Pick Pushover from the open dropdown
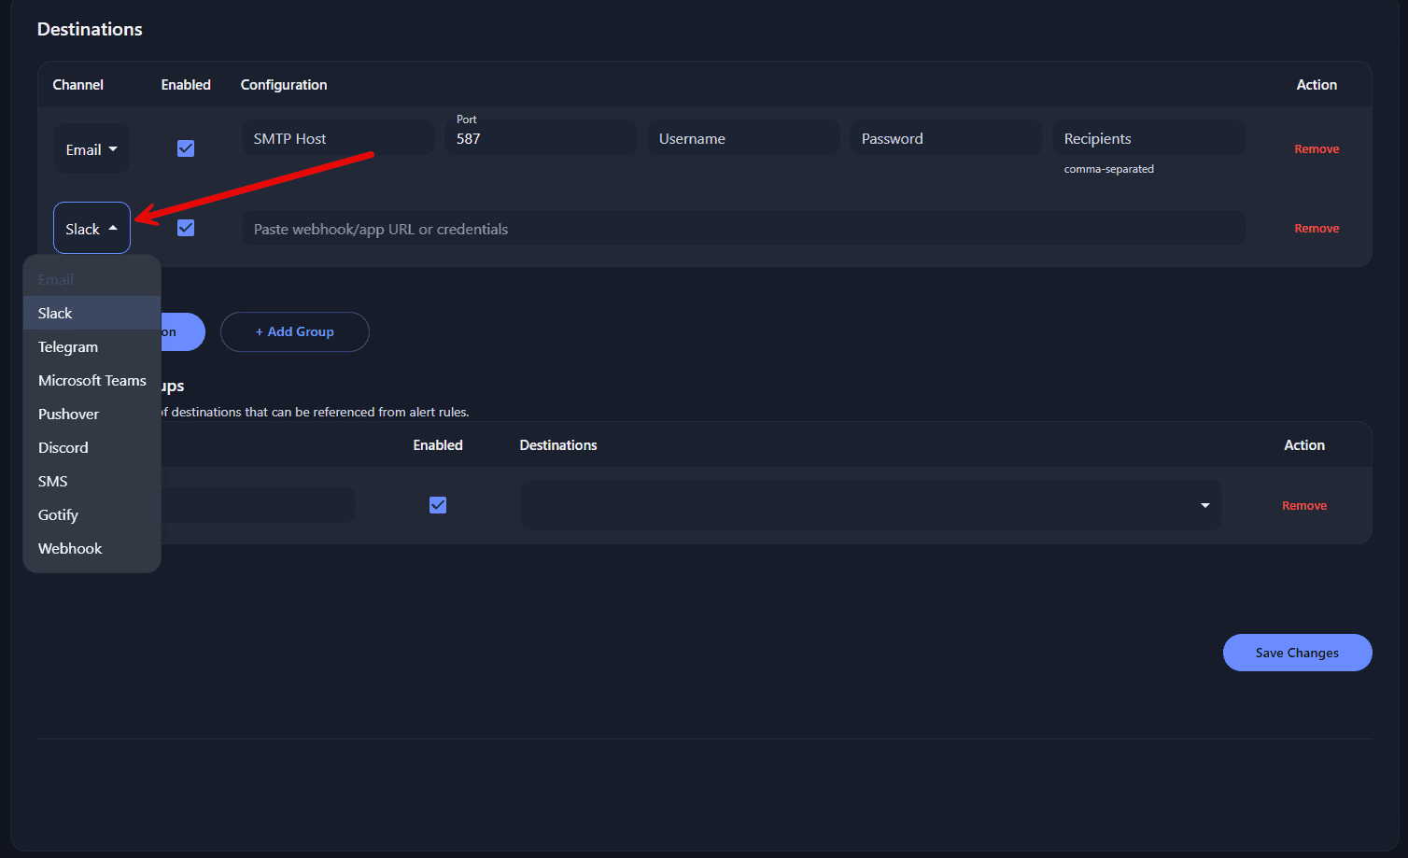 [68, 414]
